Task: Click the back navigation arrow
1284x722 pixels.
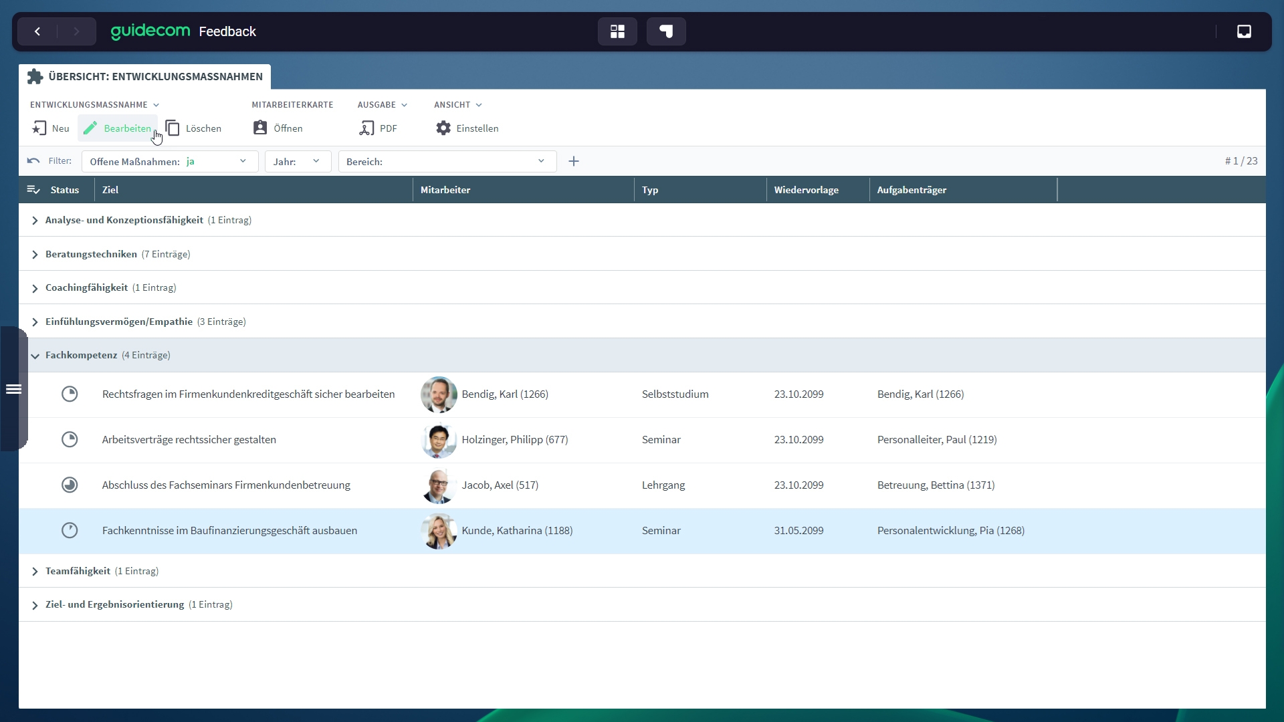Action: pos(37,31)
